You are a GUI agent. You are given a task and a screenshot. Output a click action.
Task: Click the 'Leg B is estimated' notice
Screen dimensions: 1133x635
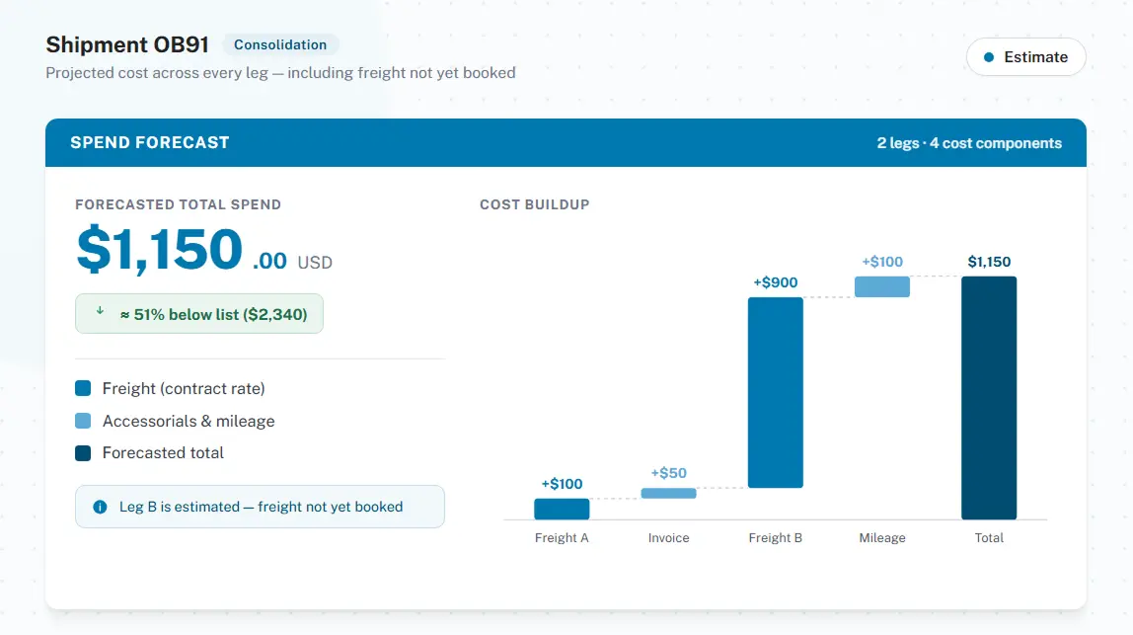261,507
